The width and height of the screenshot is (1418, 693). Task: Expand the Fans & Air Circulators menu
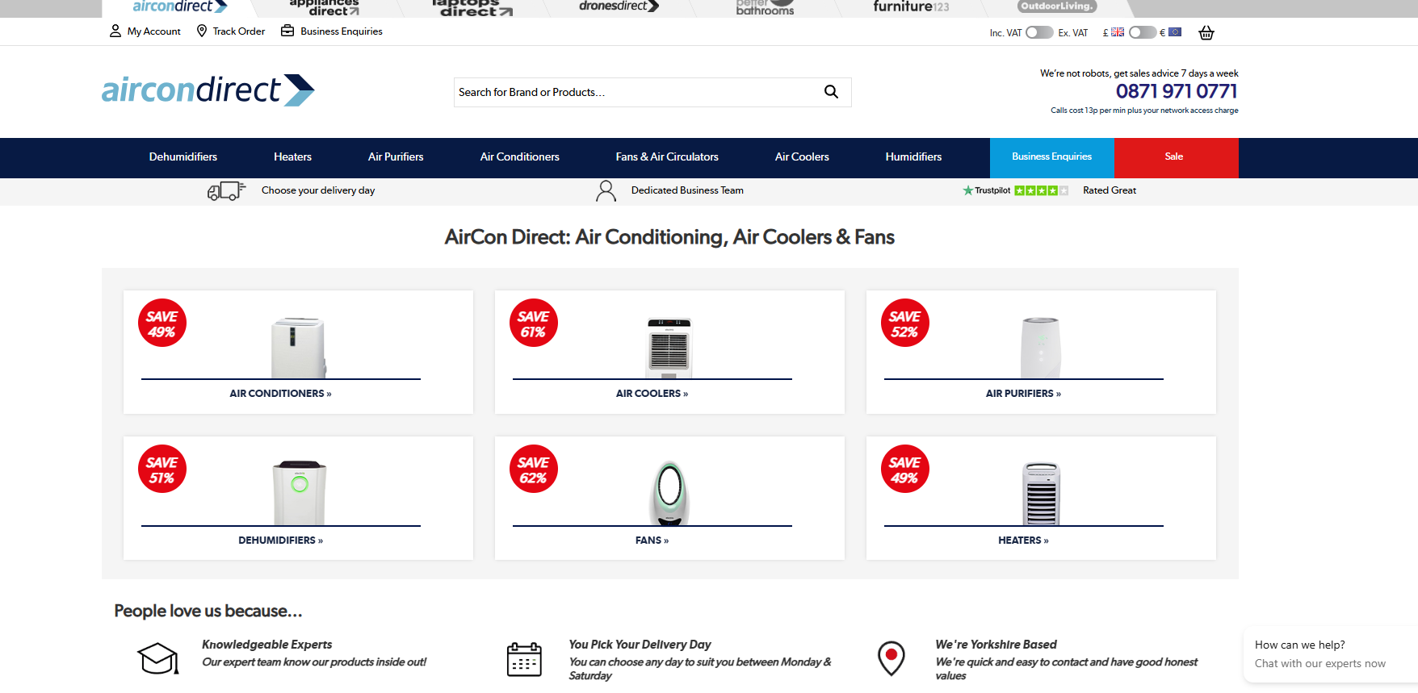[x=667, y=157]
